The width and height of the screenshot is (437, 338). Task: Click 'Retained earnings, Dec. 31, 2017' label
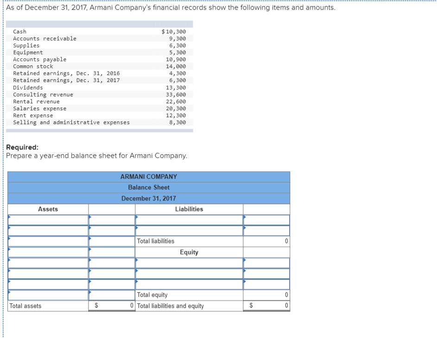click(66, 80)
